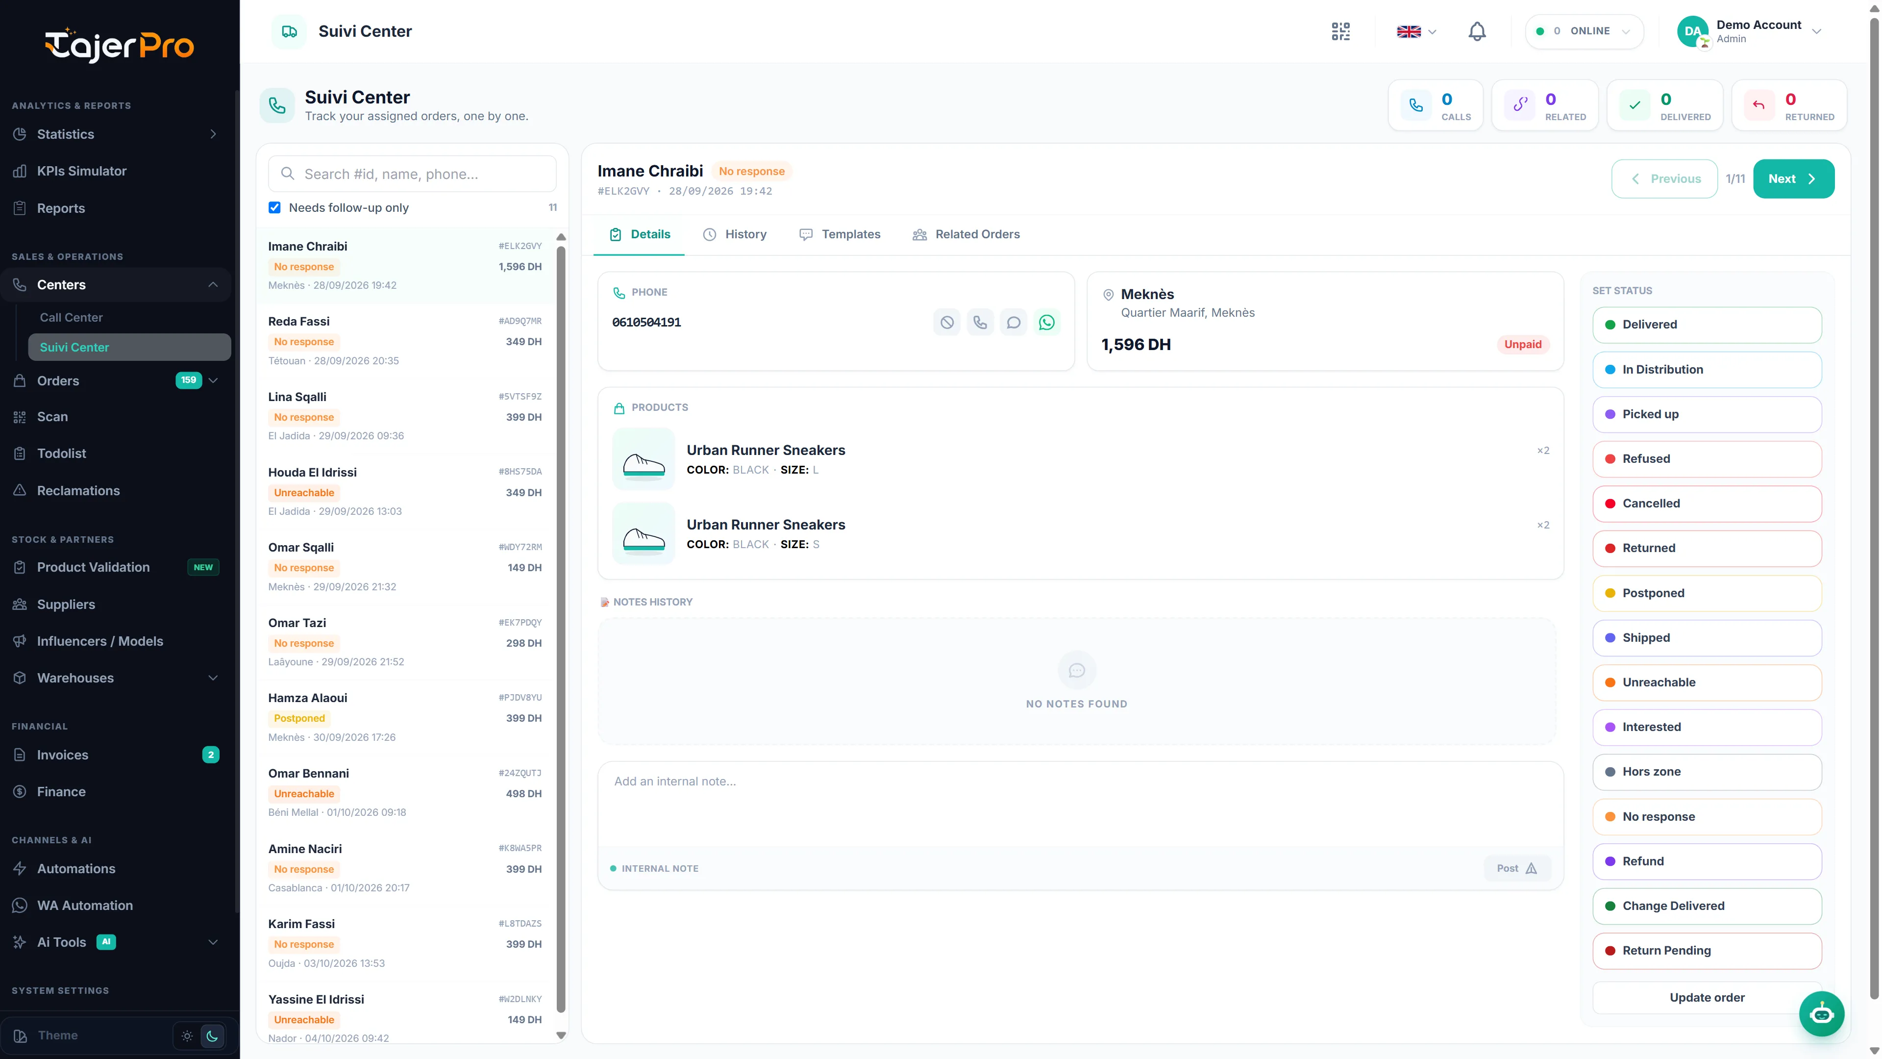Switch to the Related Orders tab

pos(966,235)
